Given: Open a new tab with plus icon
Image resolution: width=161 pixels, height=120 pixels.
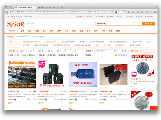Looking at the screenshot, I should [x=62, y=7].
